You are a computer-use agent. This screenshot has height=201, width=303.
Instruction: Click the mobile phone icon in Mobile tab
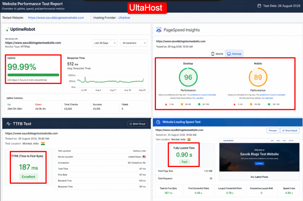pyautogui.click(x=213, y=54)
